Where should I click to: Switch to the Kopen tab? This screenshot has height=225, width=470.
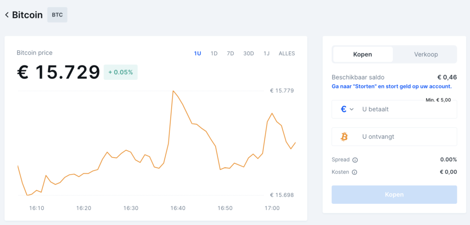pyautogui.click(x=363, y=55)
